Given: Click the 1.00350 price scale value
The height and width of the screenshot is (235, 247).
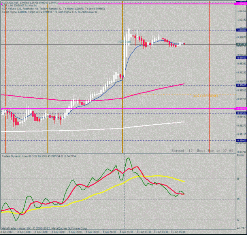Looking at the screenshot, I should coord(242,11).
